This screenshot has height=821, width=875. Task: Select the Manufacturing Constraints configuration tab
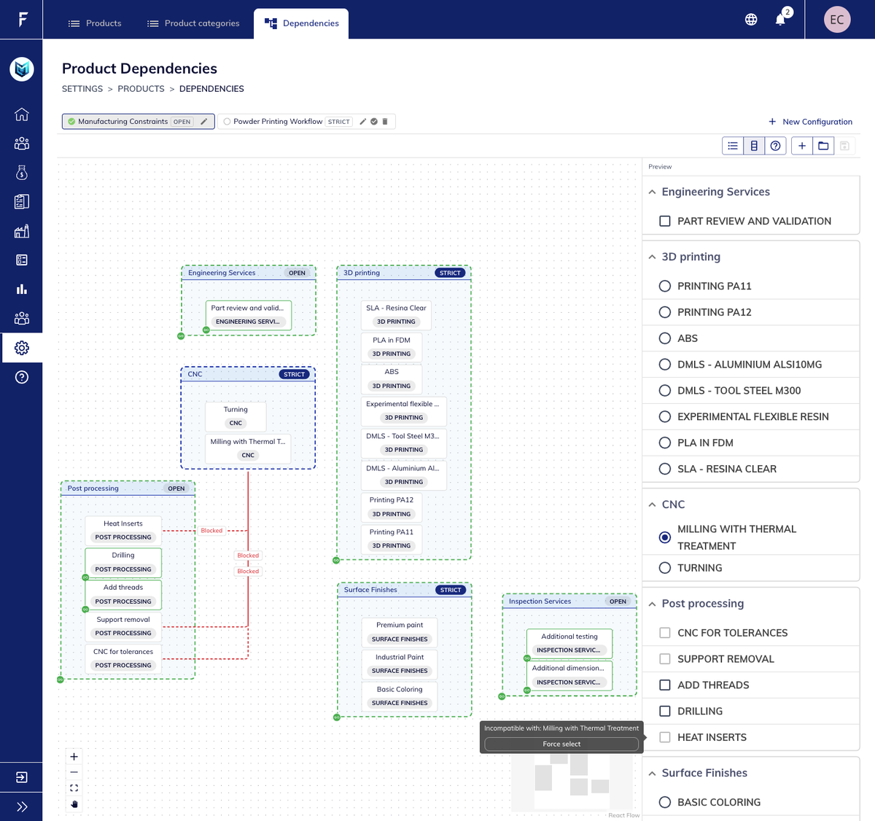pos(138,122)
